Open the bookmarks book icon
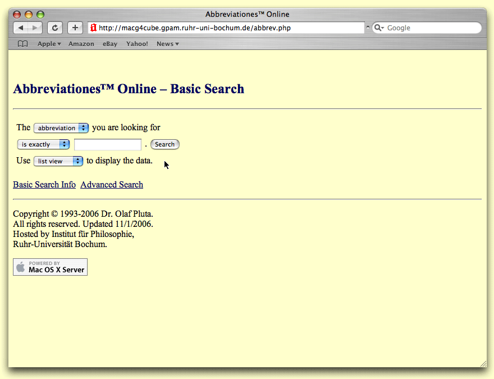Image resolution: width=494 pixels, height=379 pixels. coord(22,44)
